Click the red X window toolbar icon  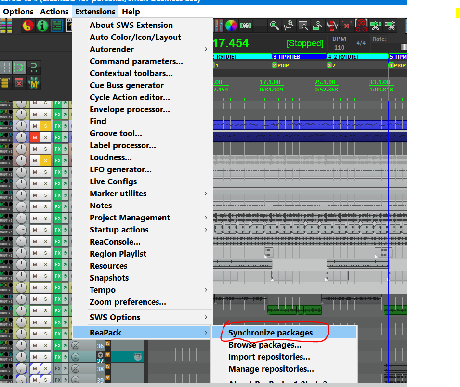coord(19,83)
